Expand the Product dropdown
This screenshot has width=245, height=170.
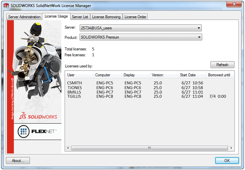[x=199, y=37]
